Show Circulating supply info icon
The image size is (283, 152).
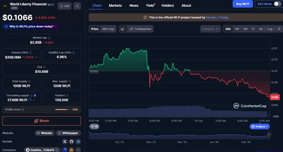[x=31, y=95]
